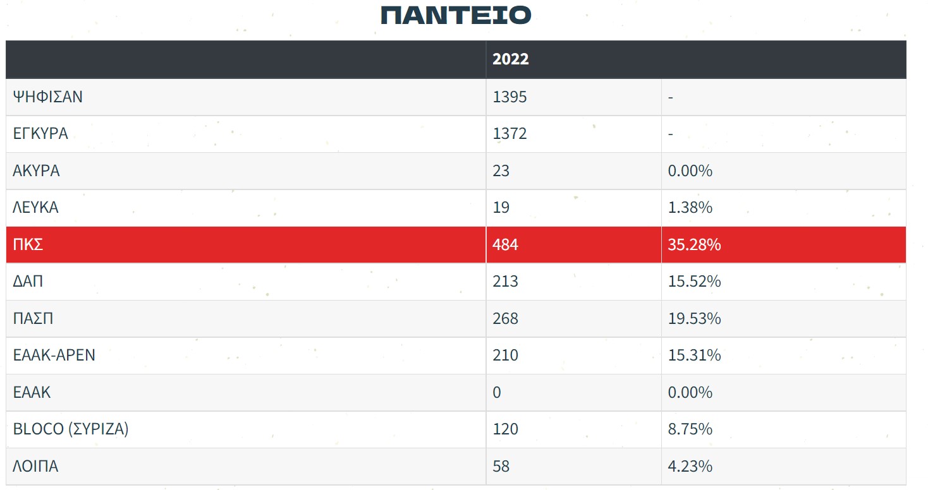The height and width of the screenshot is (490, 928).
Task: Click the 1372 valid votes cell
Action: [510, 134]
